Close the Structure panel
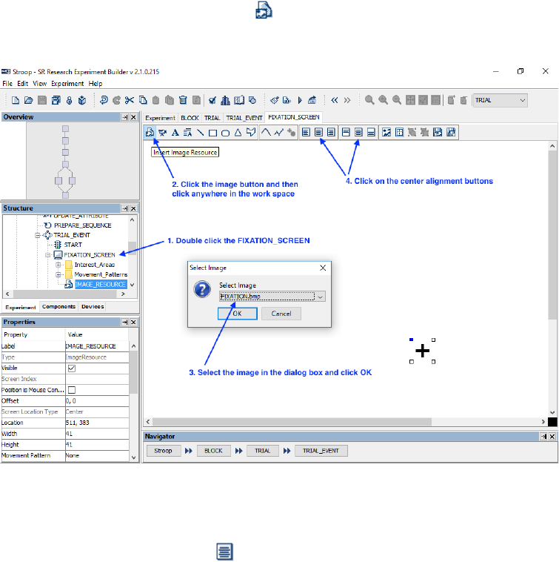The image size is (559, 562). coord(133,208)
